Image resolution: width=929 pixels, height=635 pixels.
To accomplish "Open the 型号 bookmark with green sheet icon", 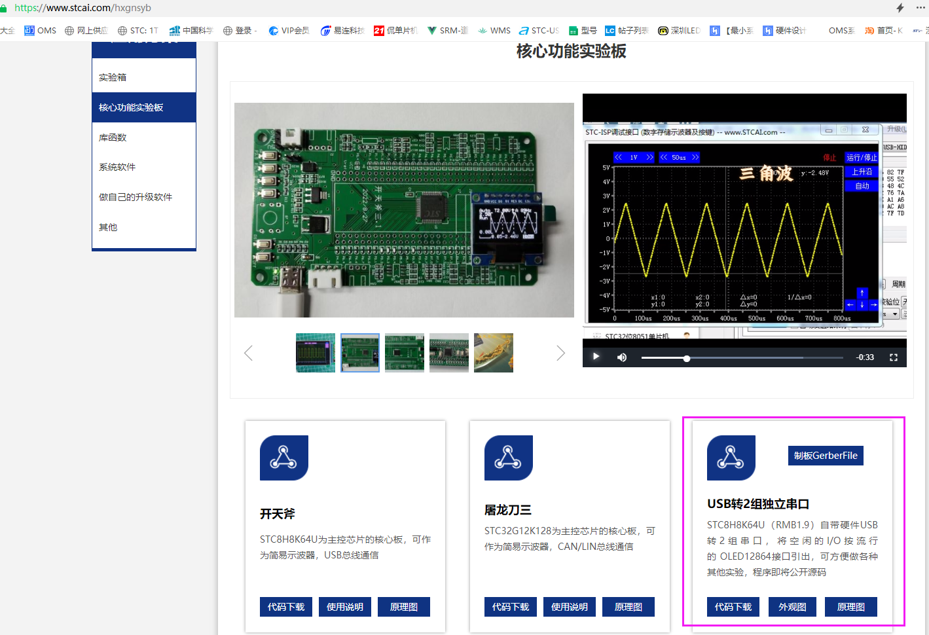I will (x=583, y=31).
